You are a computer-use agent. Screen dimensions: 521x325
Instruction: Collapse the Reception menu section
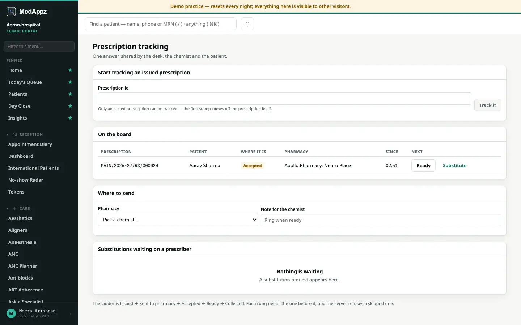tap(7, 135)
